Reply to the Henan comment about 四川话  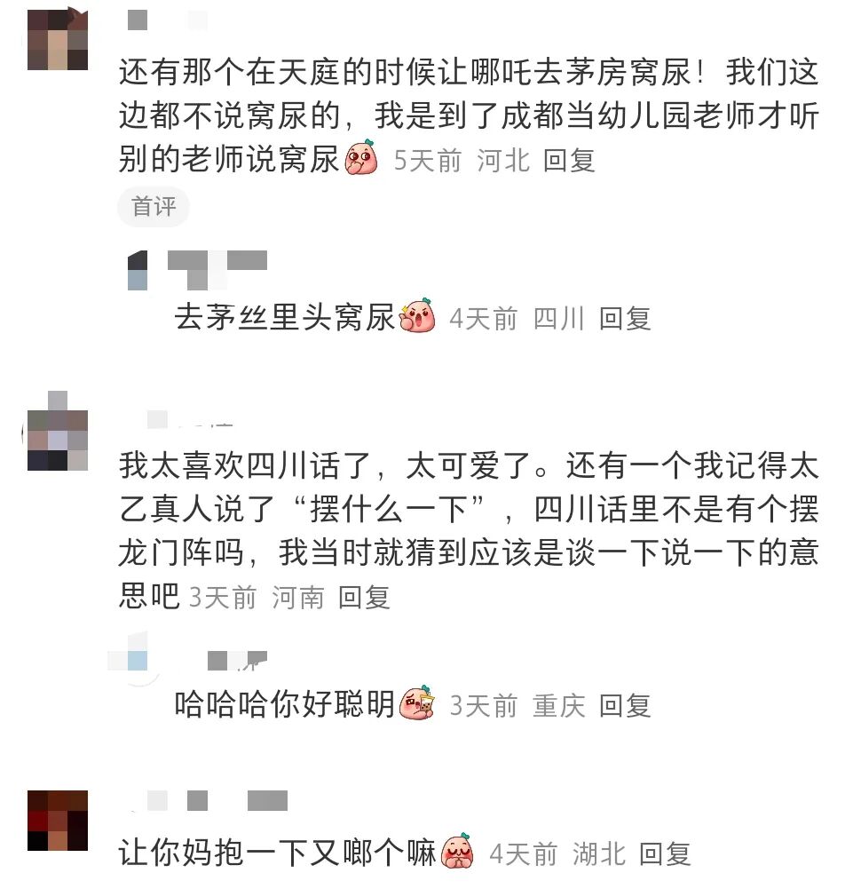(x=364, y=598)
